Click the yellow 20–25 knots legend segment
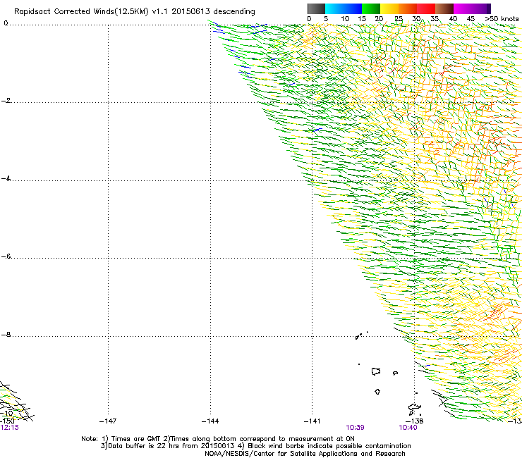This screenshot has width=522, height=458. 389,8
